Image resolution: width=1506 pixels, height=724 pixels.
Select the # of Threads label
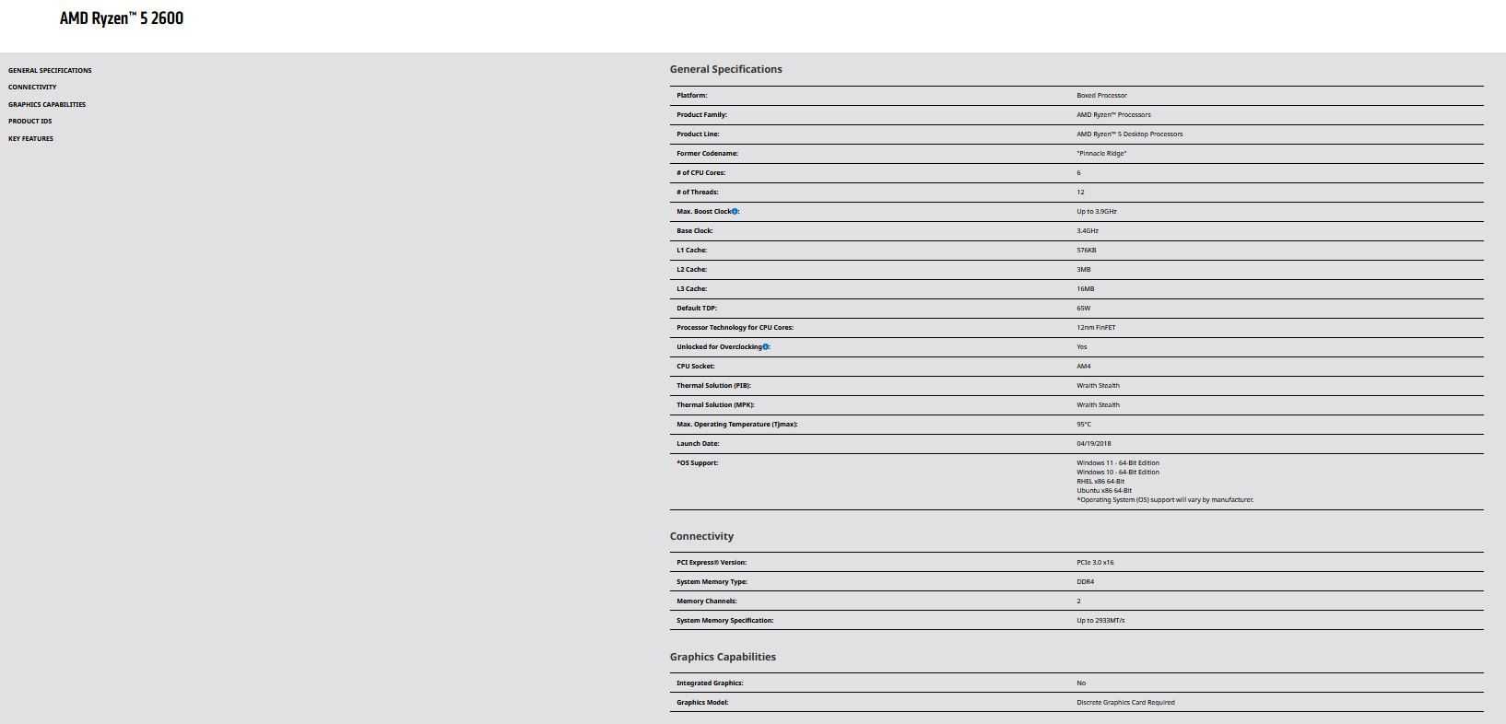[x=697, y=192]
